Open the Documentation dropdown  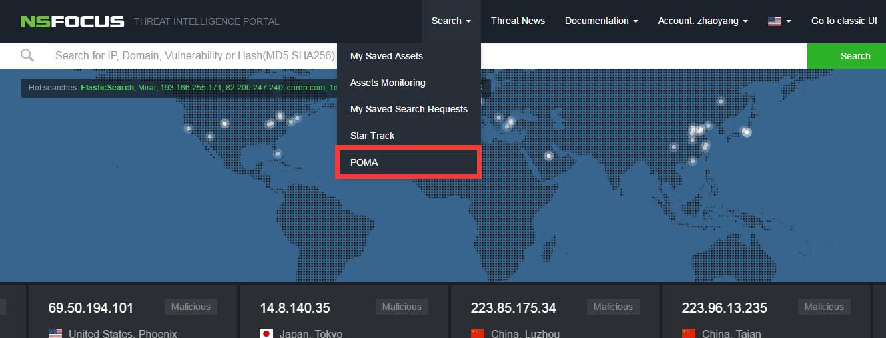(601, 21)
